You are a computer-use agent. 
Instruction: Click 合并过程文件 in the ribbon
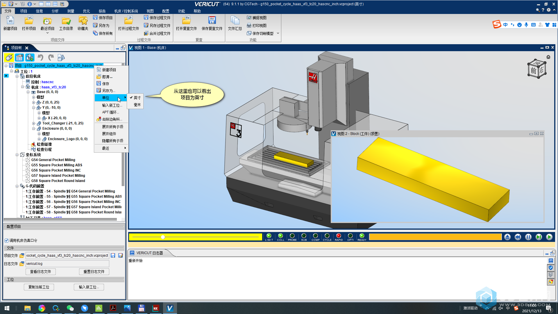pos(157,33)
